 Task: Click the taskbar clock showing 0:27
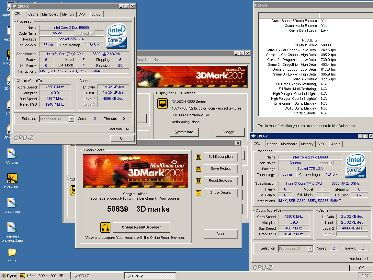[x=365, y=276]
